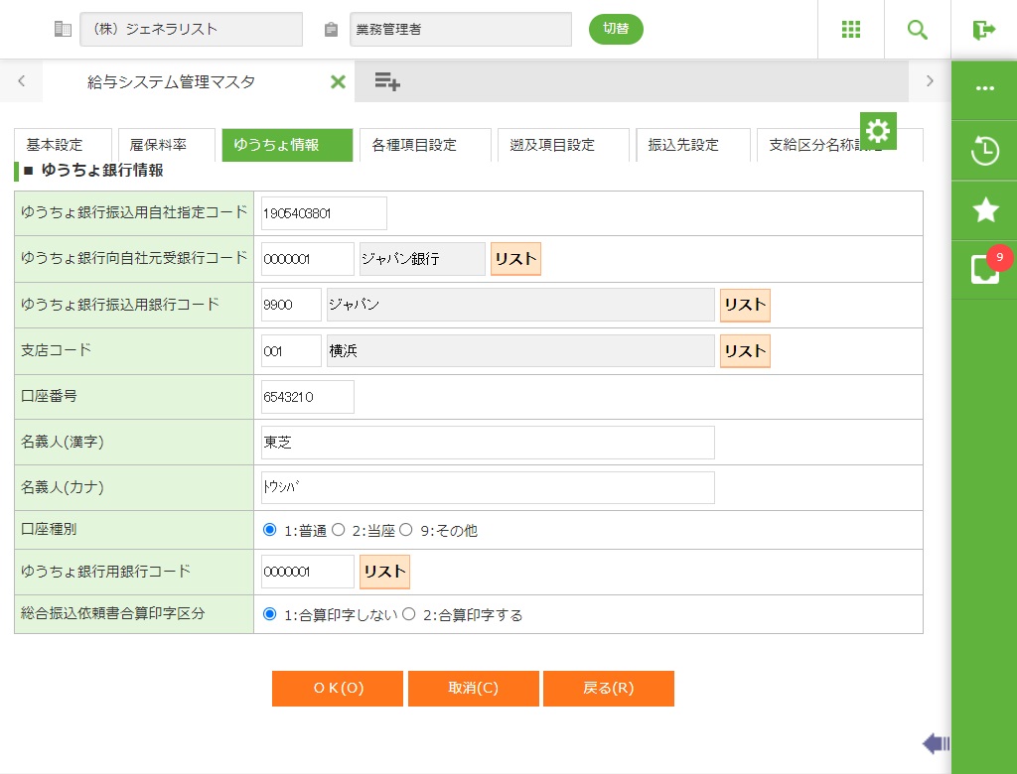Screen dimensions: 1017x774
Task: Open favorites star icon in sidebar
Action: pyautogui.click(x=984, y=209)
